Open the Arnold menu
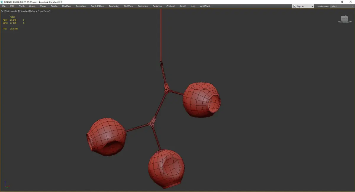 click(183, 6)
